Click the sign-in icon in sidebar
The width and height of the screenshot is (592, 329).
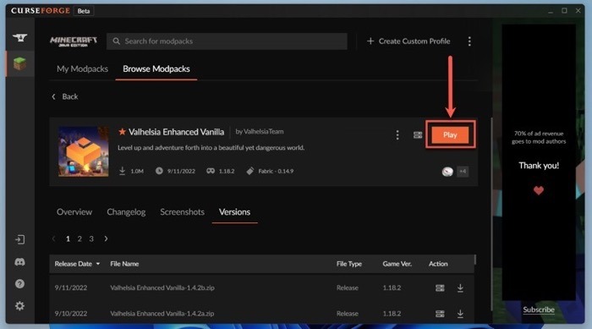click(19, 239)
